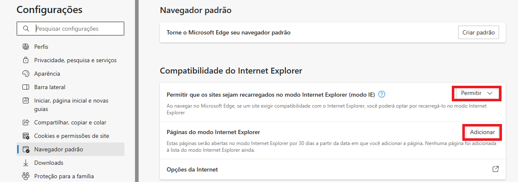Click the Downloads arrow icon
The width and height of the screenshot is (518, 182).
click(26, 163)
